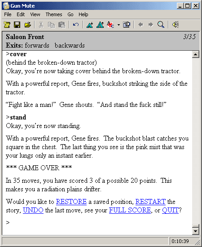Click the RESTORE link

(x=71, y=202)
